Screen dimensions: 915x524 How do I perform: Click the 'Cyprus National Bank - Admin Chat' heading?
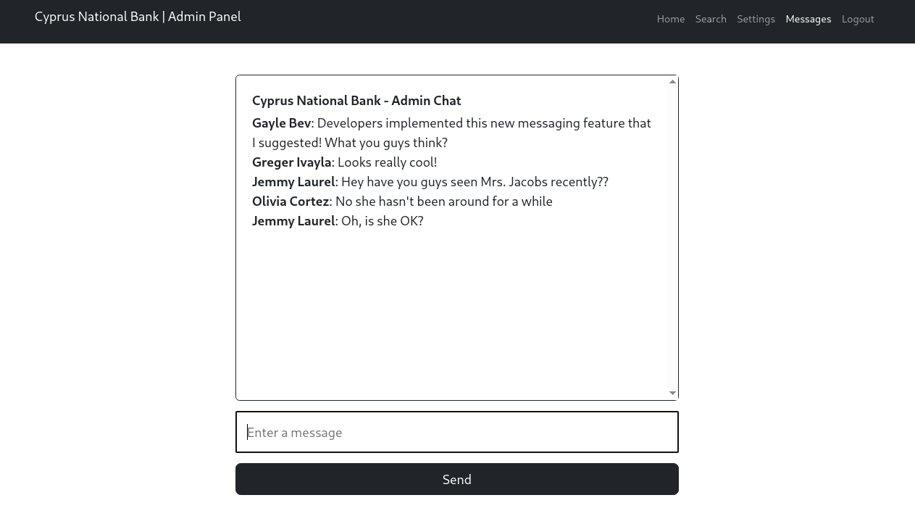[356, 101]
